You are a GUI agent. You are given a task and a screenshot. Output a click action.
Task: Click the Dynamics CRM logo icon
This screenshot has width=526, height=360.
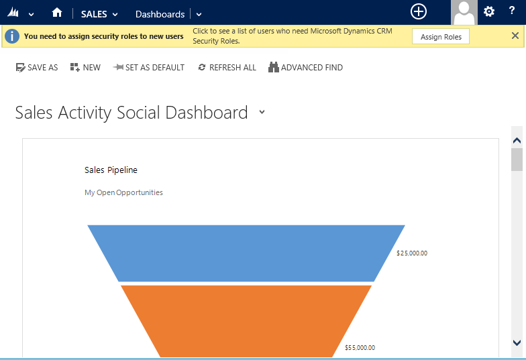pyautogui.click(x=13, y=13)
